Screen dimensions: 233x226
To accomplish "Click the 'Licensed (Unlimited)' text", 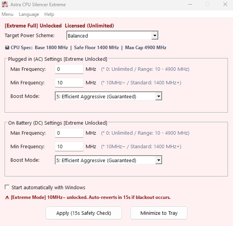I will point(89,26).
